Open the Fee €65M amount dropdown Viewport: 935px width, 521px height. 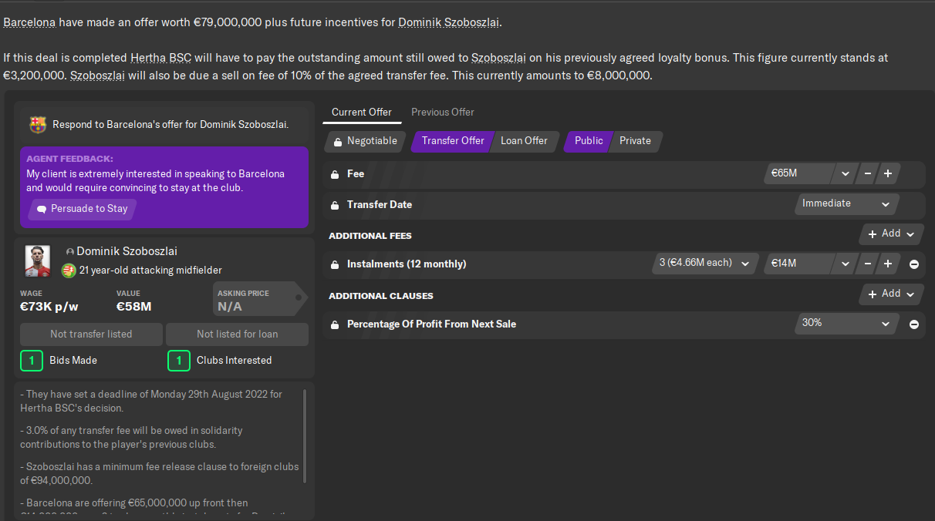(x=846, y=174)
